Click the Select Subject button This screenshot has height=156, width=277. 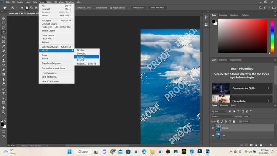pyautogui.click(x=138, y=8)
